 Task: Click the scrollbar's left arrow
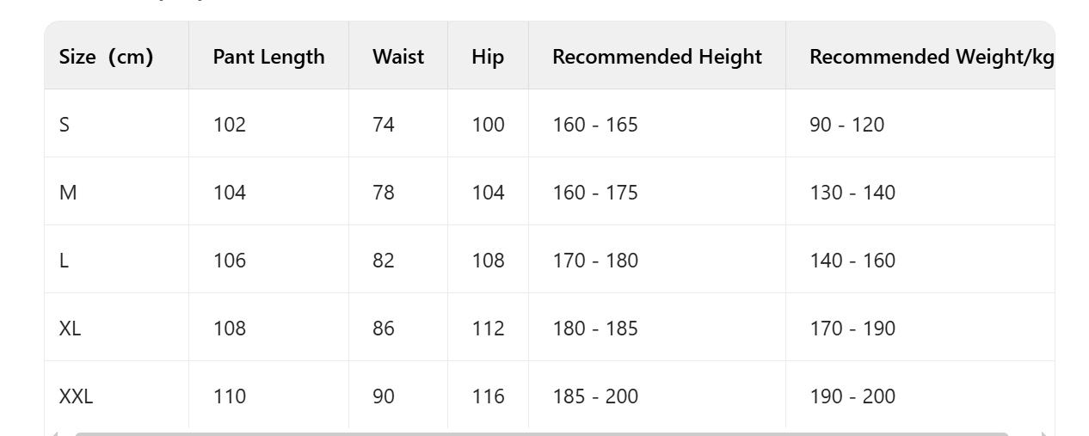55,433
